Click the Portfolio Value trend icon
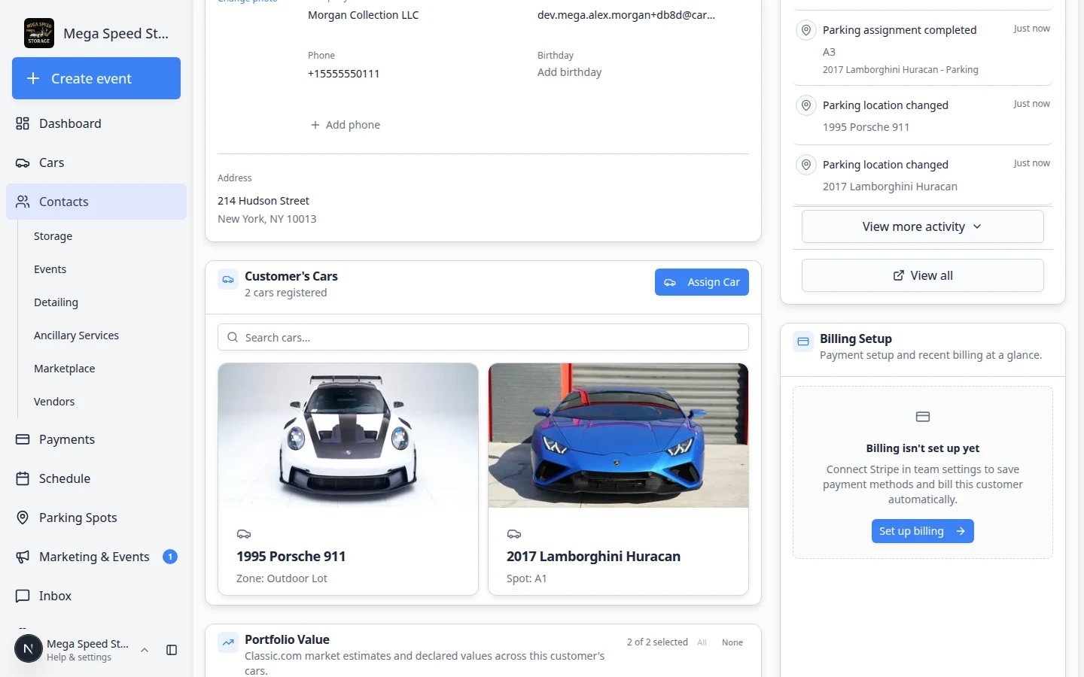1084x677 pixels. [x=228, y=642]
